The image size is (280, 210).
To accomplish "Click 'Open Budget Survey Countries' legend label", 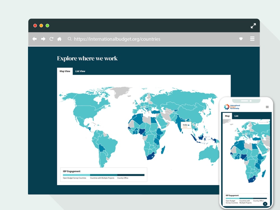I will pos(74,178).
